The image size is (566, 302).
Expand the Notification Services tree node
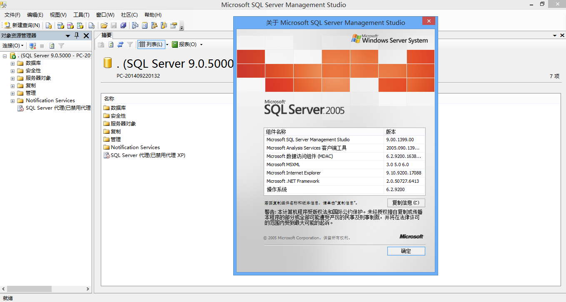[x=12, y=101]
